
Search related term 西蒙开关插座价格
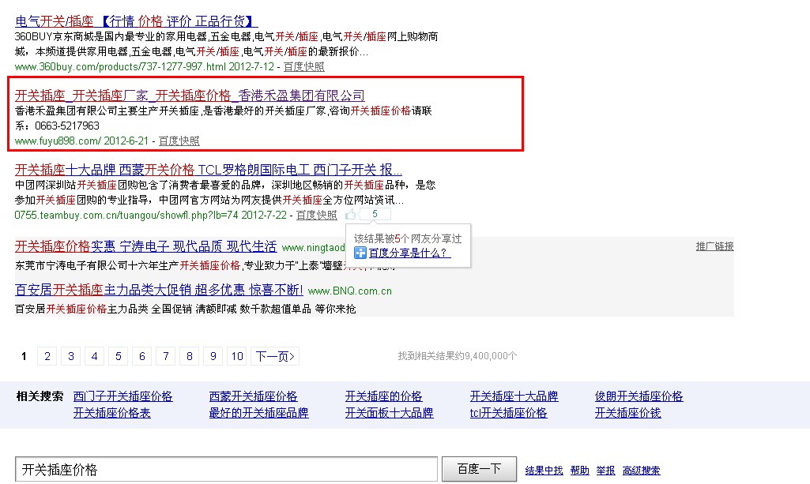[253, 396]
